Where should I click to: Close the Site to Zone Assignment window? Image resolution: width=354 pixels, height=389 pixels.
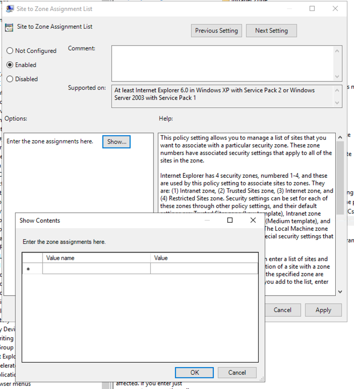(x=335, y=9)
